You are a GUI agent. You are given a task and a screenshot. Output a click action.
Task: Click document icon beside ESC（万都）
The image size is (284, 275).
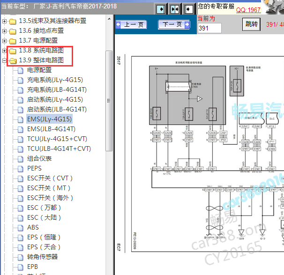click(21, 208)
